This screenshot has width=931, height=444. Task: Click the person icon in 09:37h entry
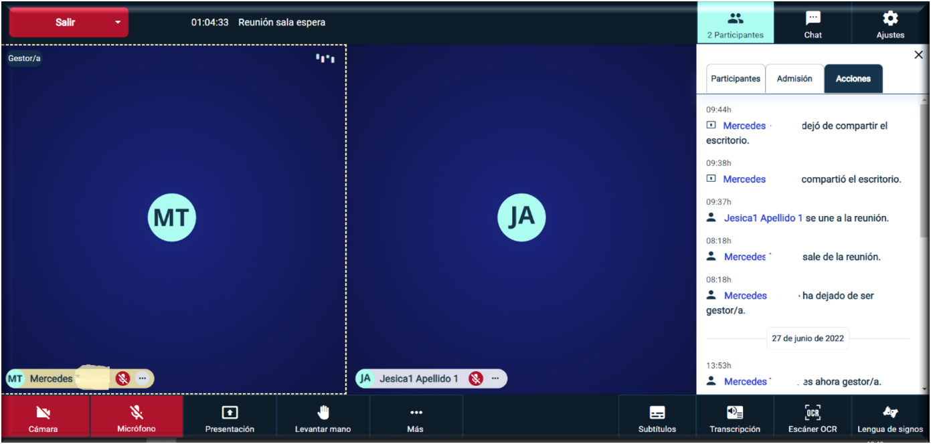click(x=711, y=217)
